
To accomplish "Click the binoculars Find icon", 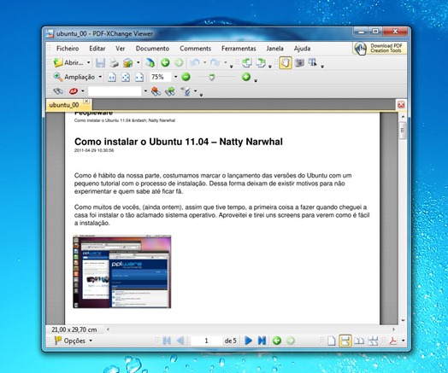I will click(x=58, y=91).
